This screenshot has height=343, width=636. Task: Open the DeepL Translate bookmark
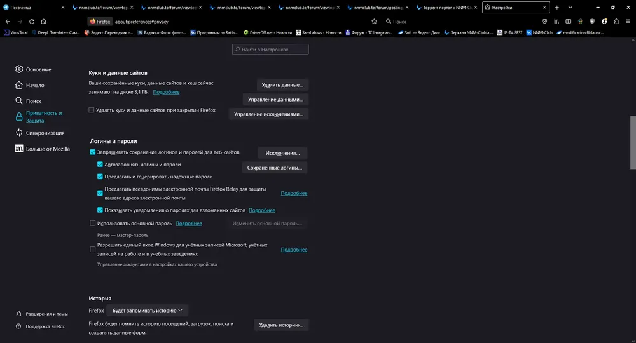click(x=56, y=32)
